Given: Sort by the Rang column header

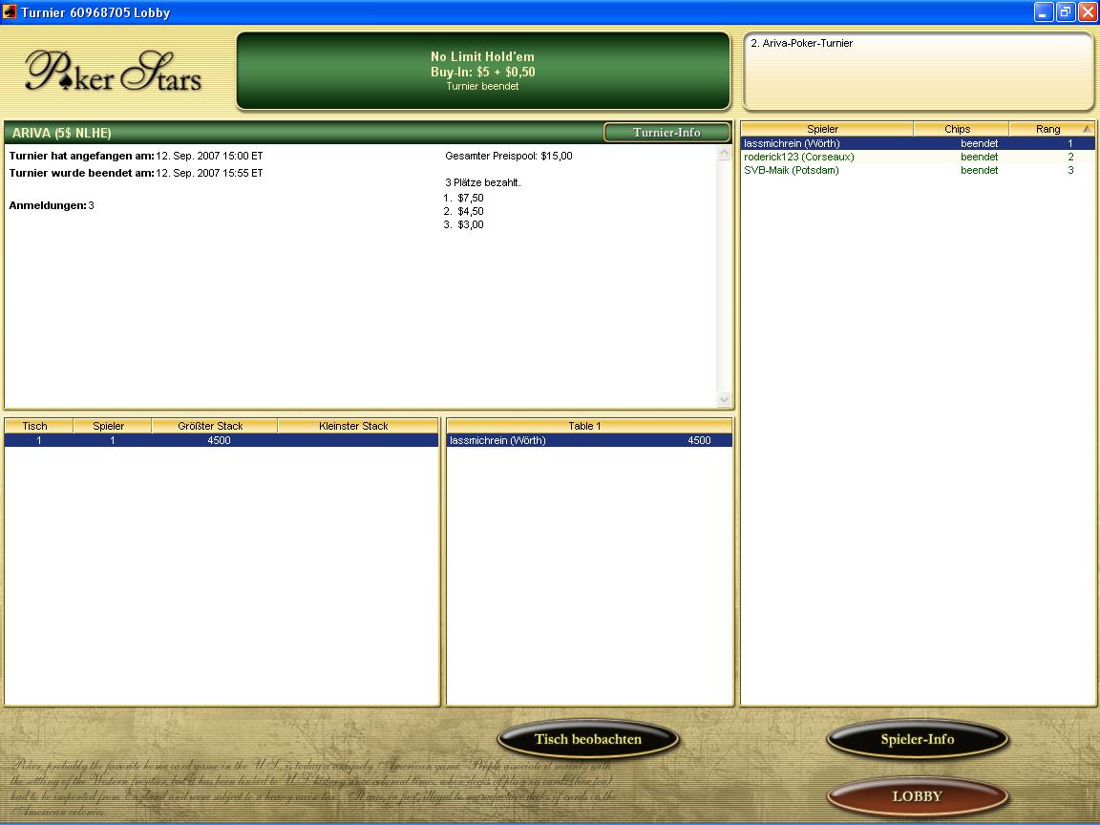Looking at the screenshot, I should pos(1051,129).
